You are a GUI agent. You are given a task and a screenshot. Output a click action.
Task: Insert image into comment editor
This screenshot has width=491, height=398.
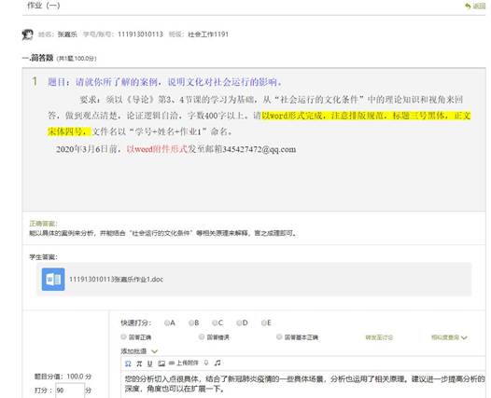click(x=161, y=364)
